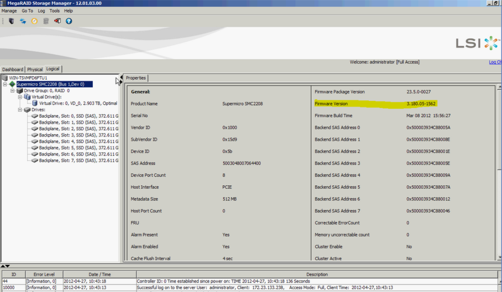Select the Backplane Slot 3 SSD drive
The width and height of the screenshot is (502, 292).
[x=78, y=135]
